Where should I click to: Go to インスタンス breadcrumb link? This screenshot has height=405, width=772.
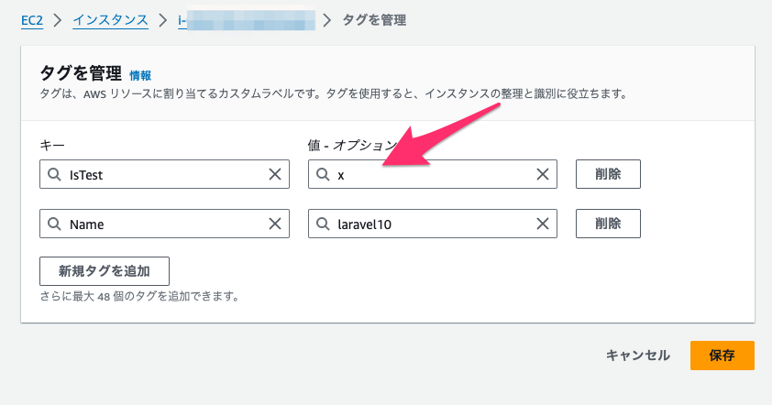(x=110, y=20)
